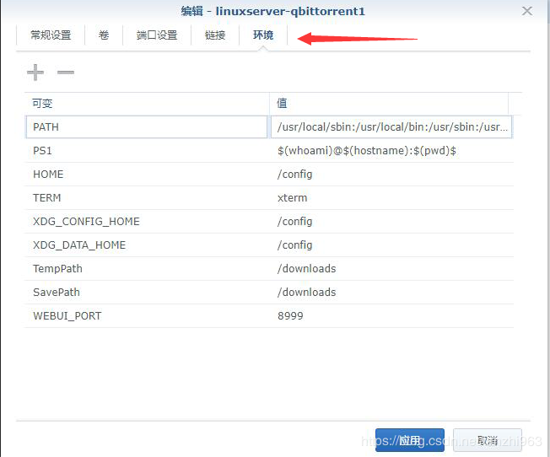Close the edit dialog with X icon
The width and height of the screenshot is (550, 457).
[x=527, y=12]
